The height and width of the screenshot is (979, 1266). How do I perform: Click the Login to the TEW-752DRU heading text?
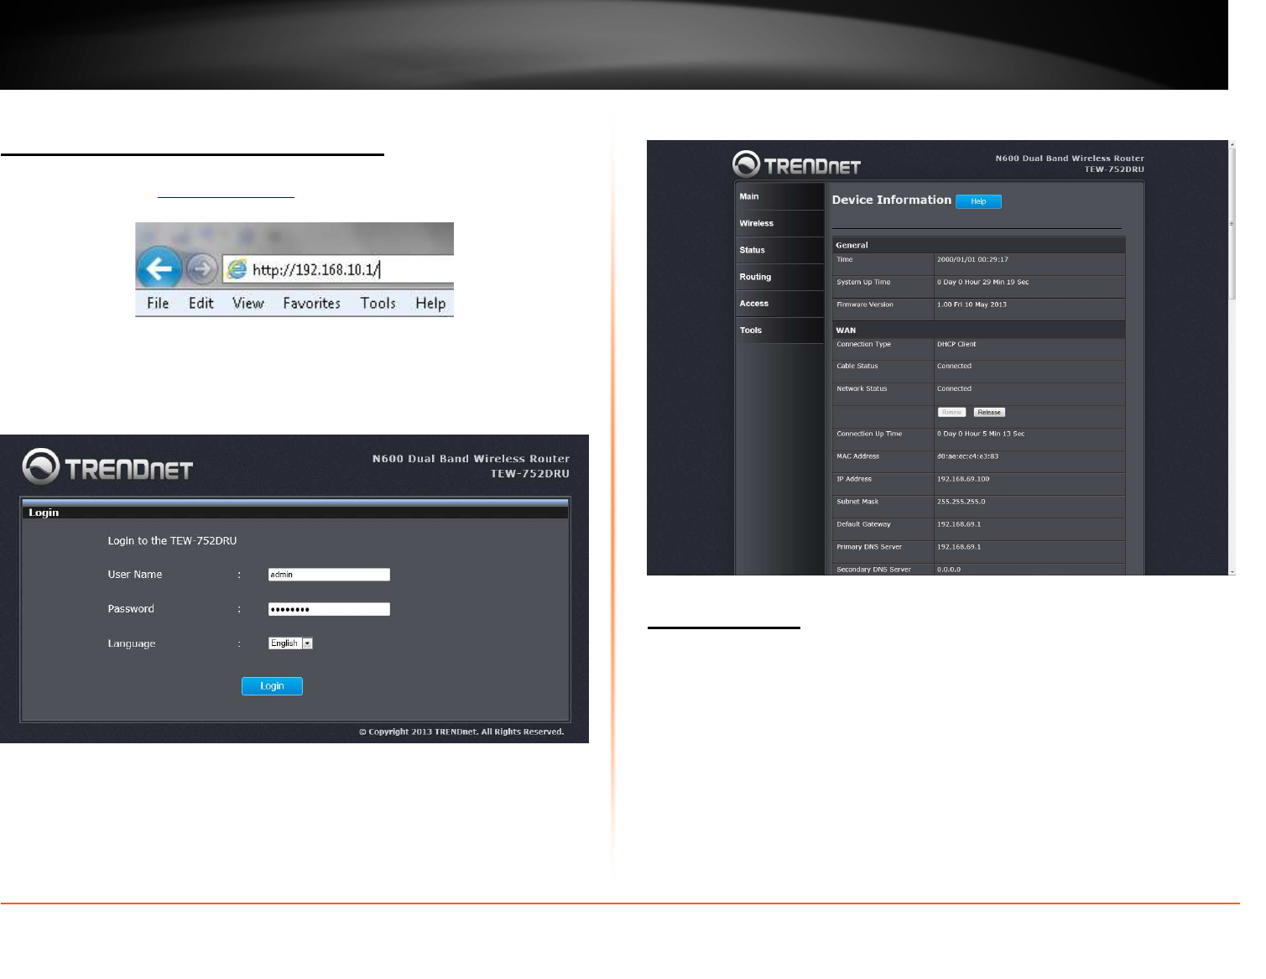click(x=172, y=541)
